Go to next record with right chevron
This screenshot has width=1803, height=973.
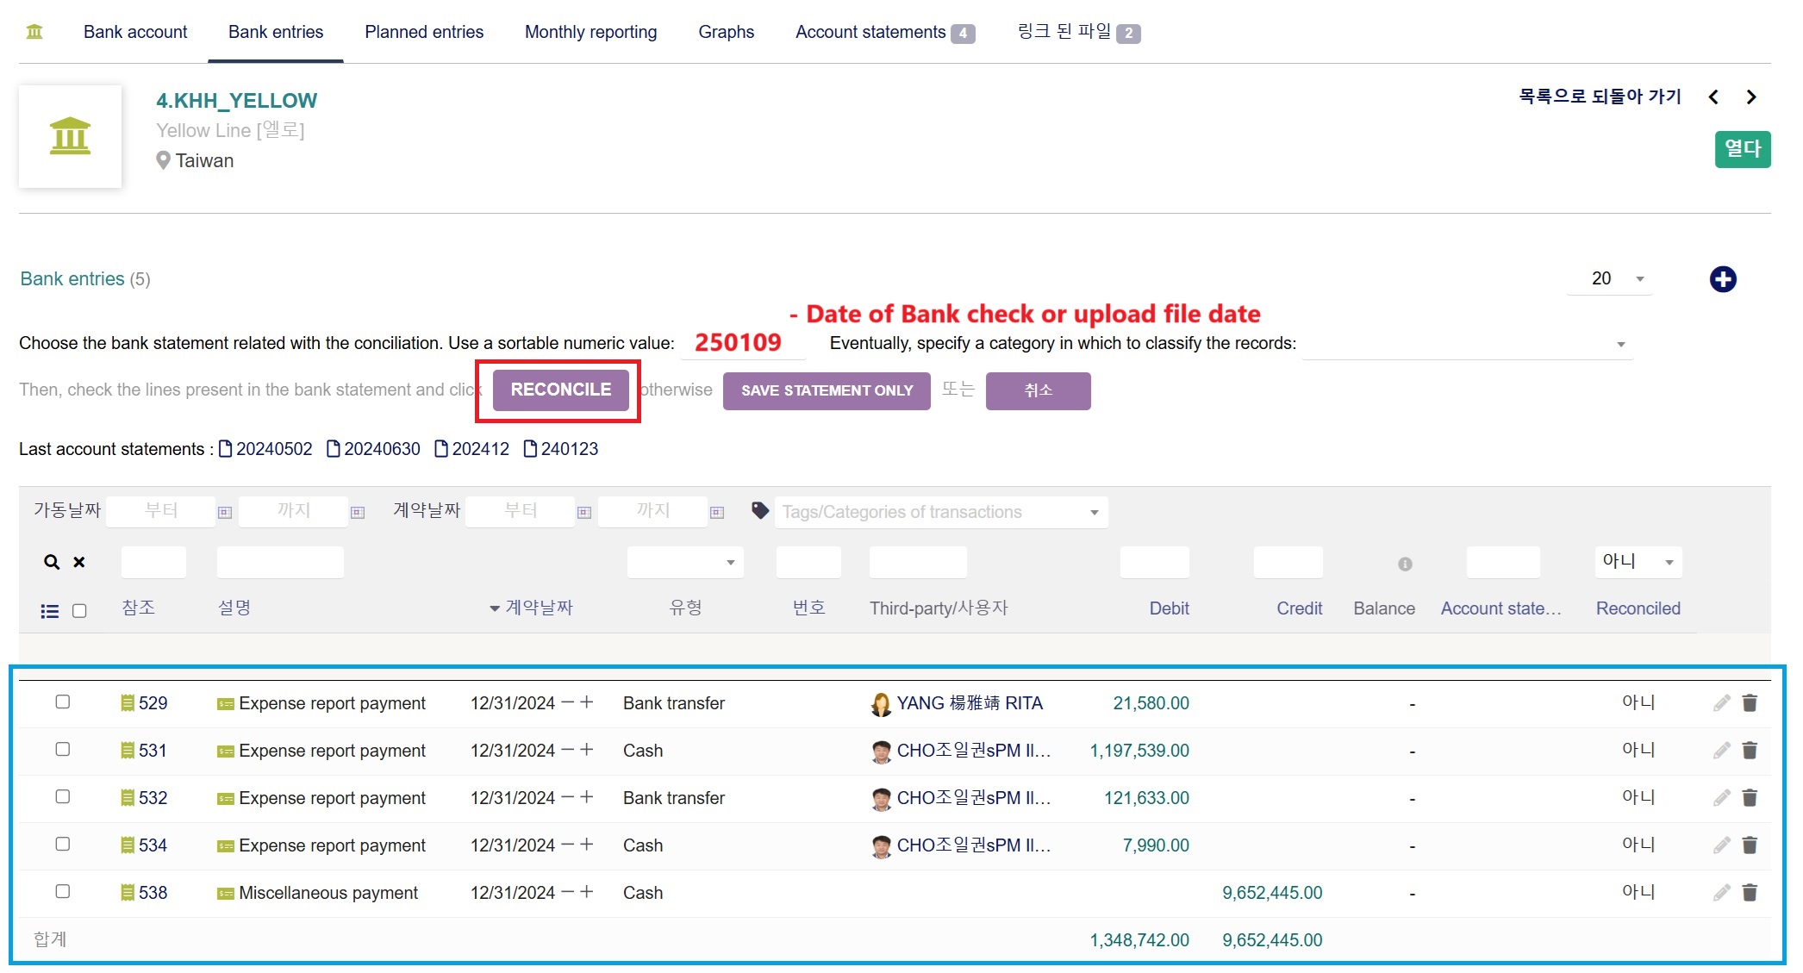tap(1750, 97)
